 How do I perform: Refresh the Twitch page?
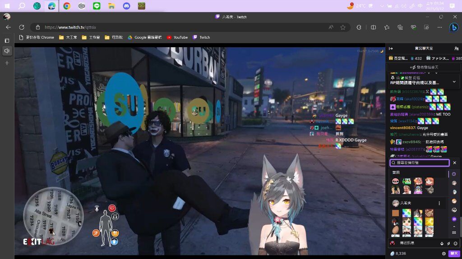point(22,27)
